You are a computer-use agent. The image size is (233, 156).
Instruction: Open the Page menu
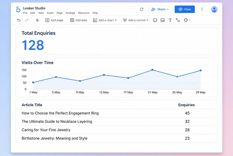click(59, 13)
